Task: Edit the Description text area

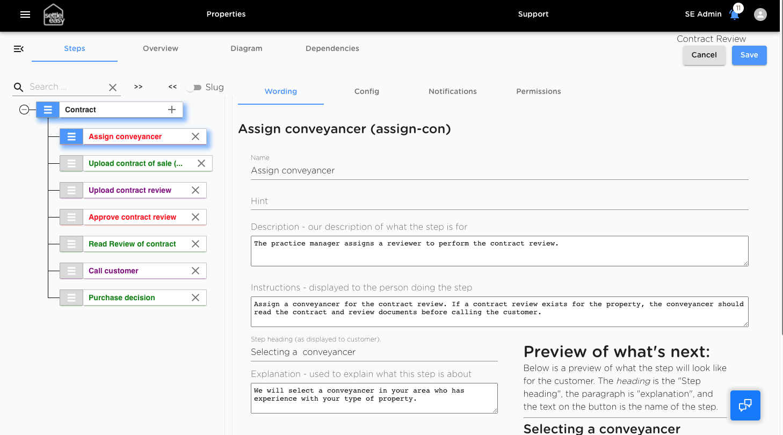Action: click(499, 251)
